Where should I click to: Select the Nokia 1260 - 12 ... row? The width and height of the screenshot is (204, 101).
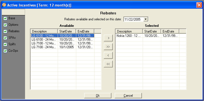click(x=147, y=36)
